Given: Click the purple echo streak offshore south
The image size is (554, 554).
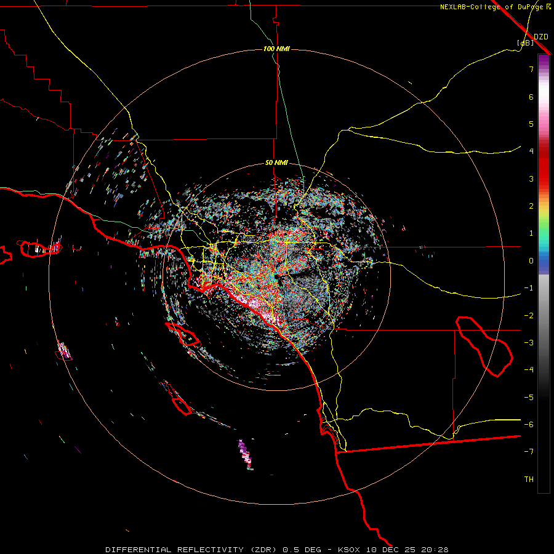Looking at the screenshot, I should pos(246,454).
